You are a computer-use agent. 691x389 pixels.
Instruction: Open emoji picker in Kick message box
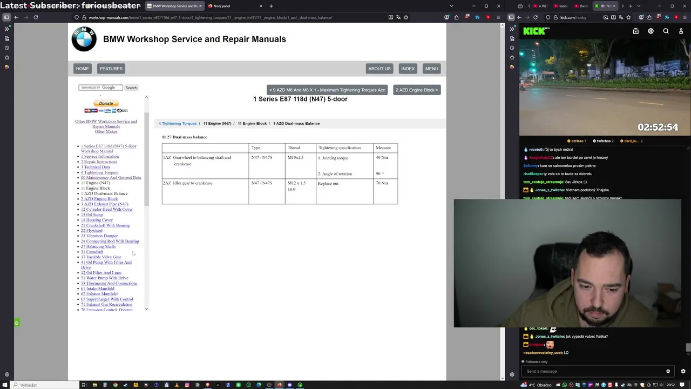coord(668,371)
